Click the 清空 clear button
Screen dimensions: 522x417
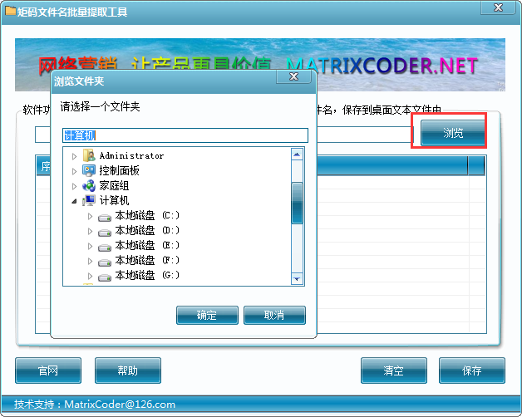(x=394, y=370)
